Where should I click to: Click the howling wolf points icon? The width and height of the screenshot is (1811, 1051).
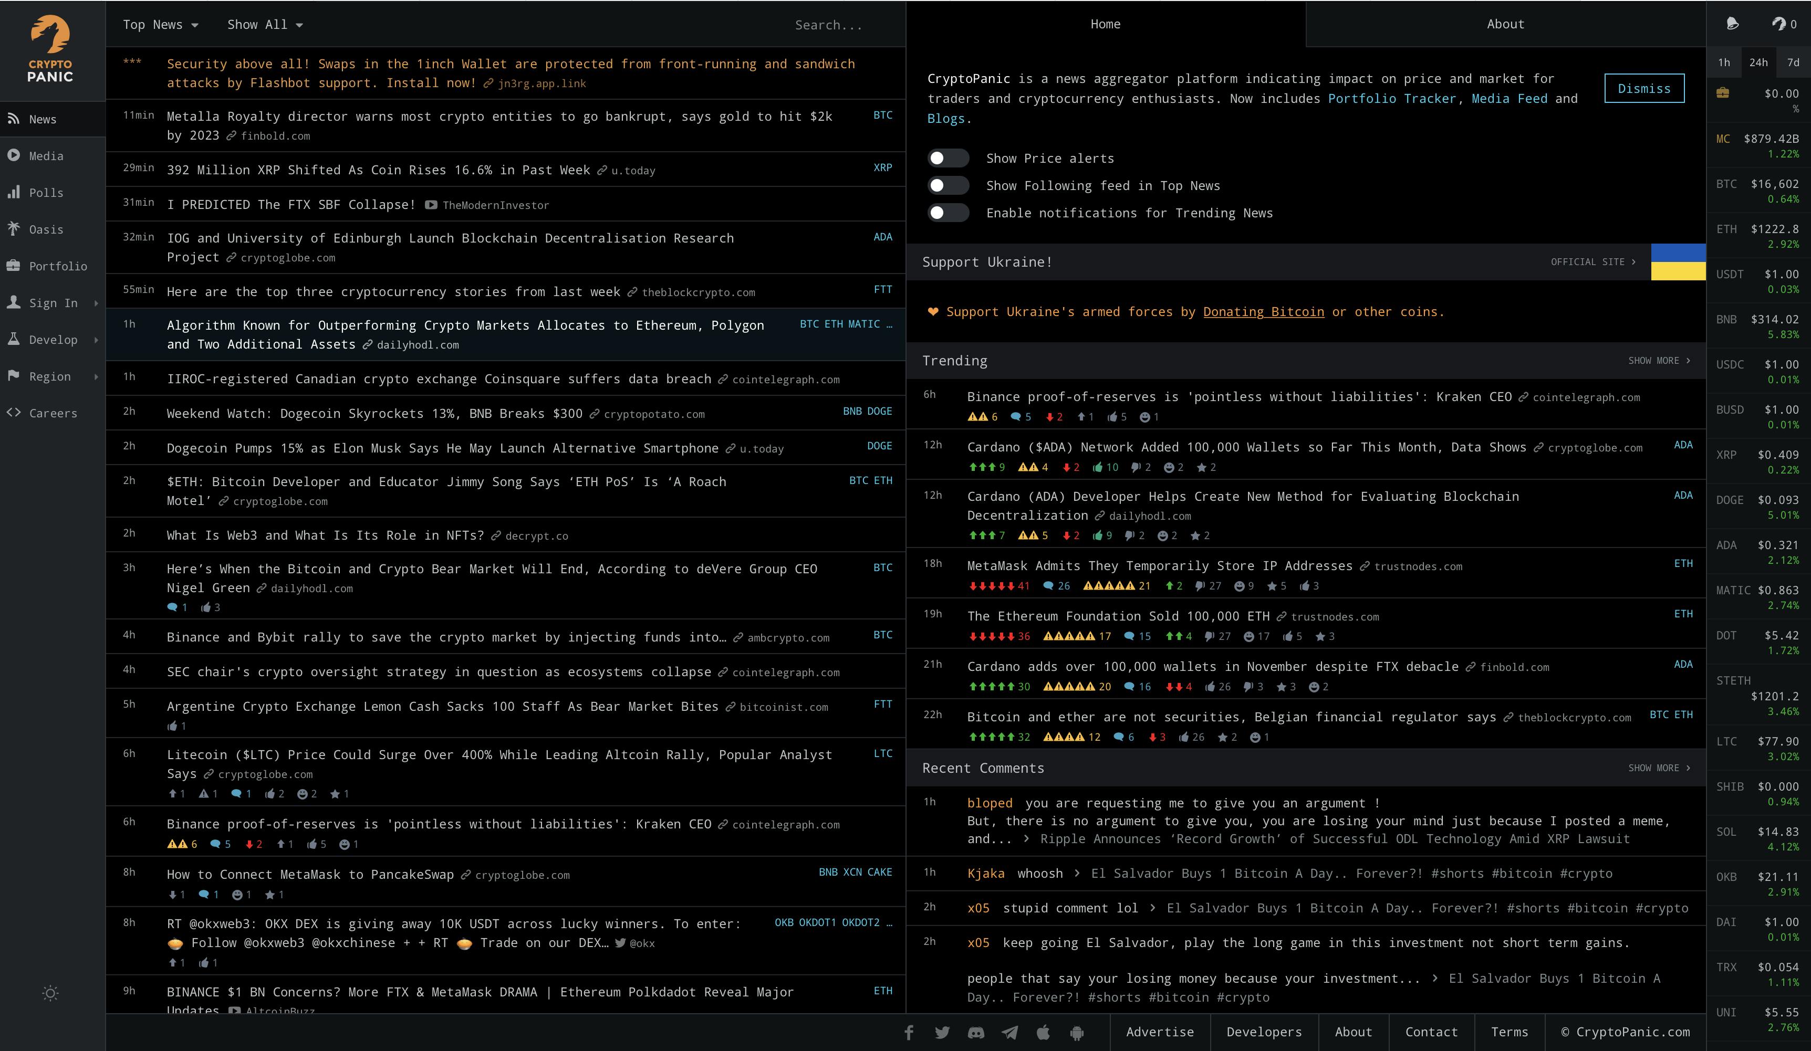click(x=1778, y=24)
